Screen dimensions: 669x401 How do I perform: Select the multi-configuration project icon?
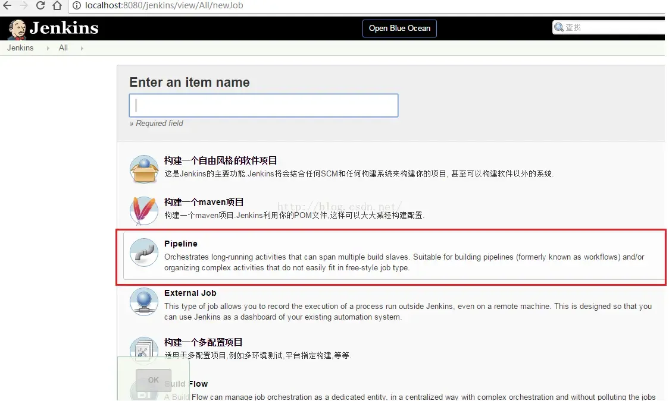point(144,351)
